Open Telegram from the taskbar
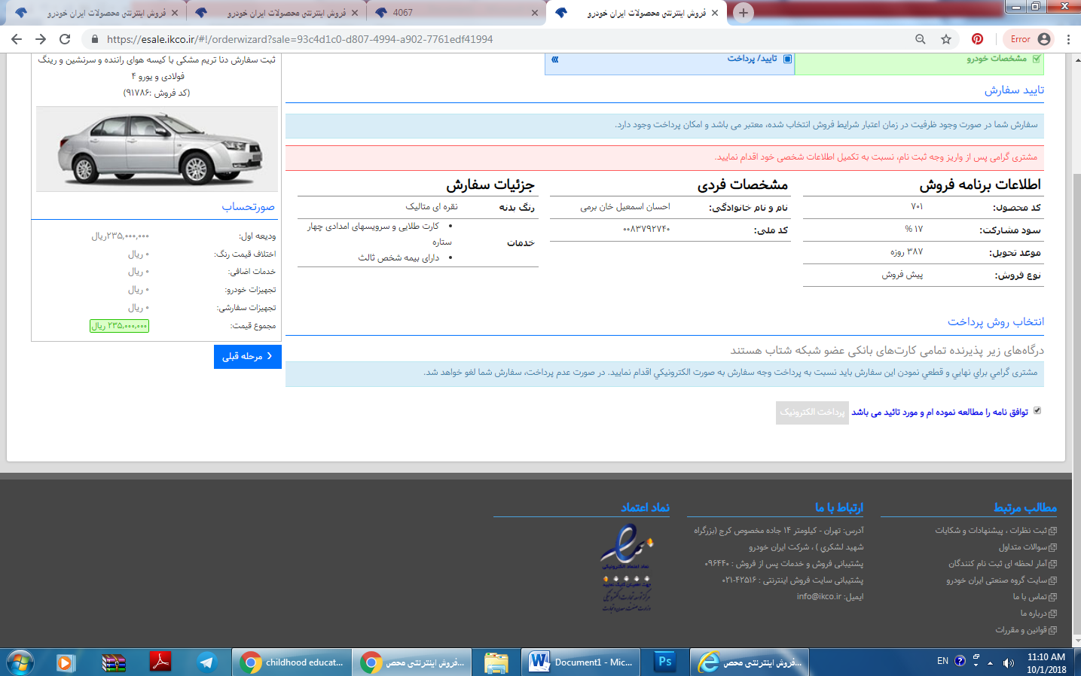This screenshot has height=676, width=1081. click(206, 662)
